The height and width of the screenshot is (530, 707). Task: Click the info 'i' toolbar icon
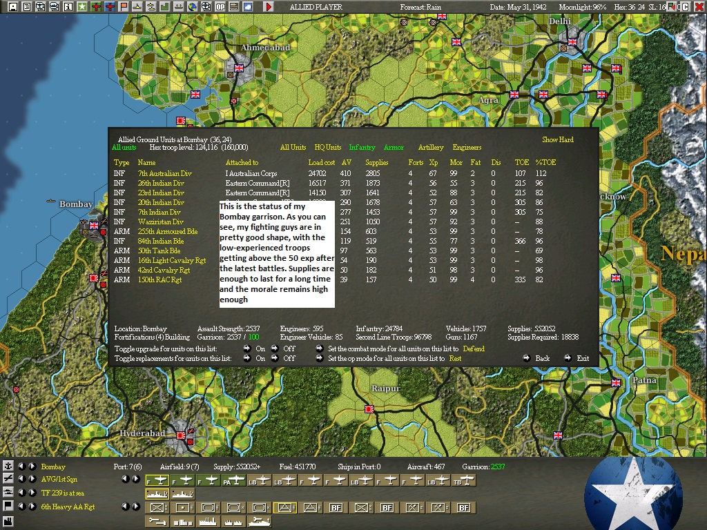(68, 6)
